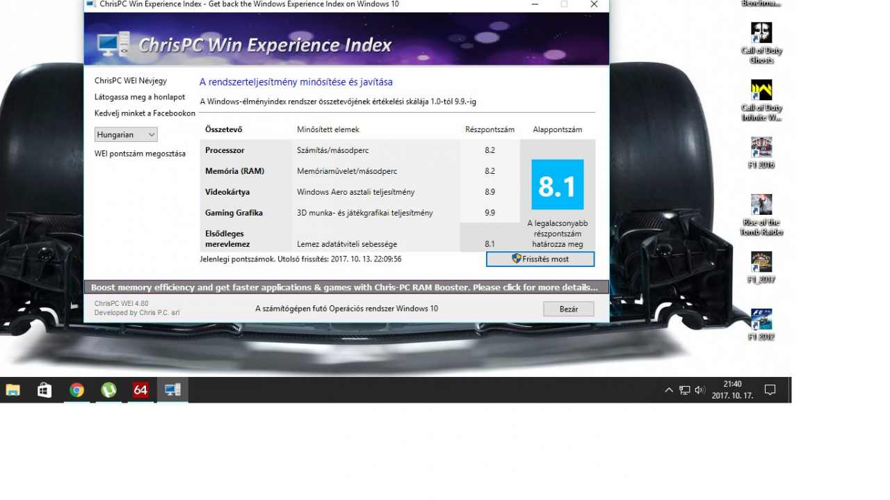
Task: Select the Elsődleges merevlemez row label
Action: click(x=227, y=239)
